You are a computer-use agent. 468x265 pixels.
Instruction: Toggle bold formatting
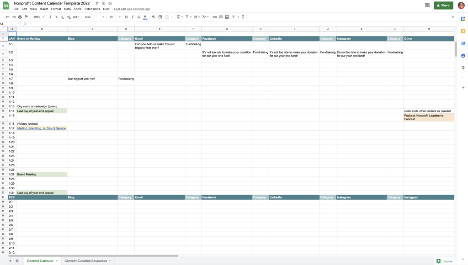pos(126,17)
